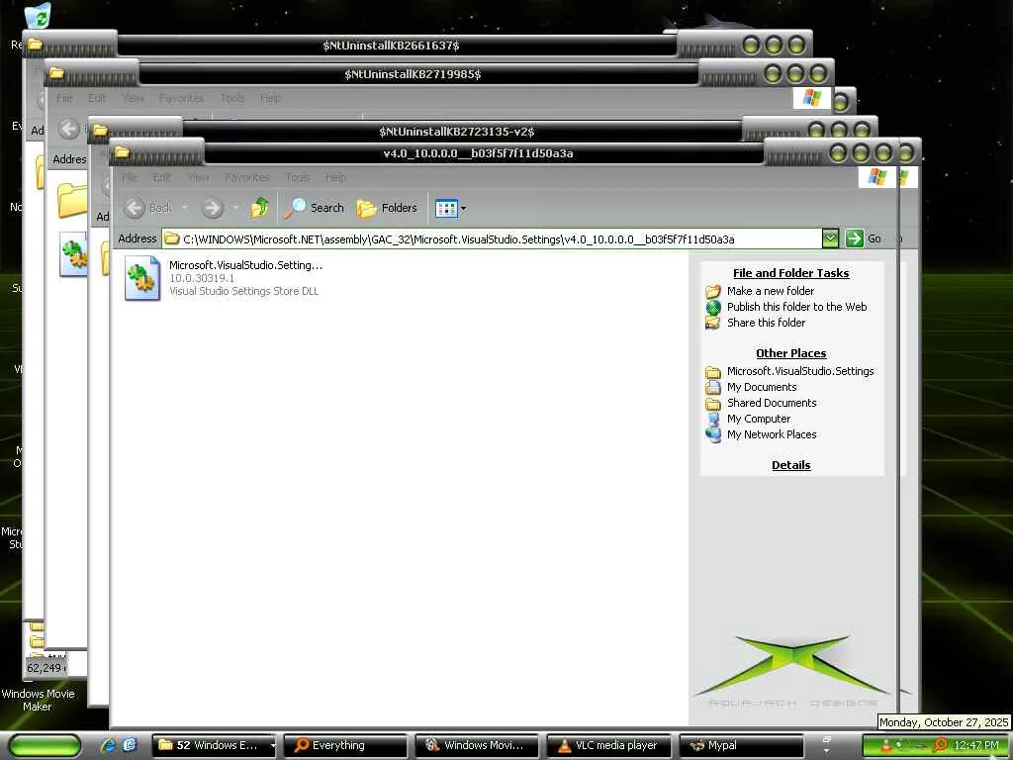Open the Tools menu in the front window
Viewport: 1013px width, 760px height.
(297, 177)
